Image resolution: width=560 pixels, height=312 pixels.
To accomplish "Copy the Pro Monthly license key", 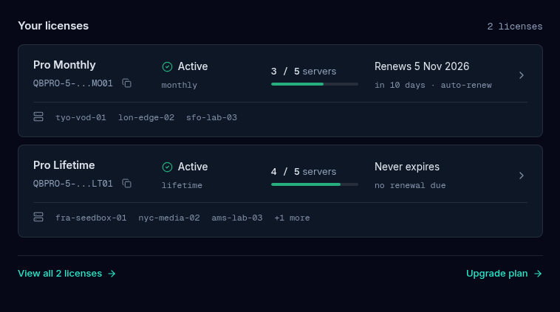I will click(127, 83).
